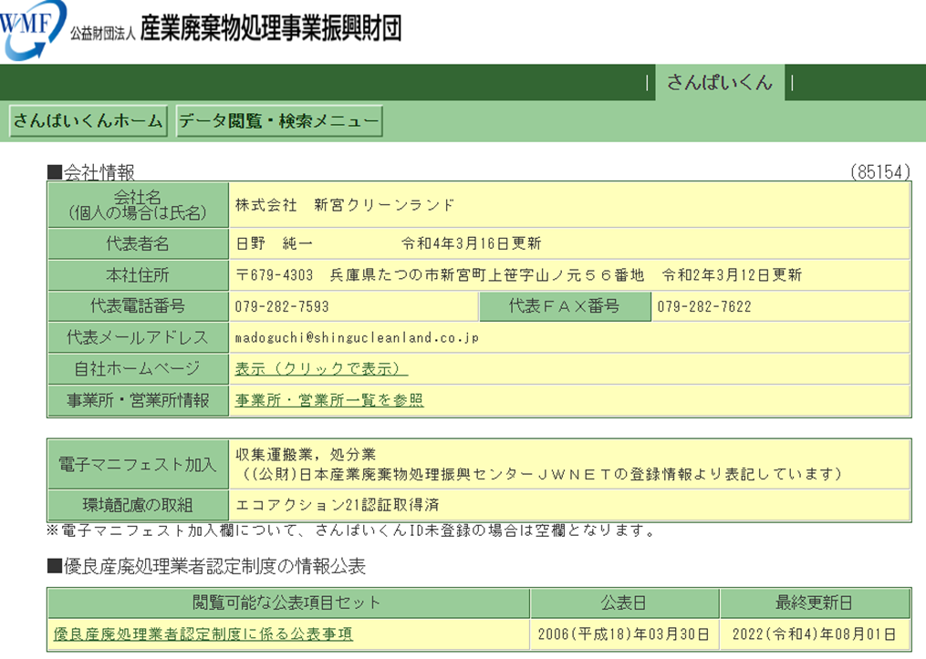Click 産業廃棄物処理事業振興財団 header title

270,27
